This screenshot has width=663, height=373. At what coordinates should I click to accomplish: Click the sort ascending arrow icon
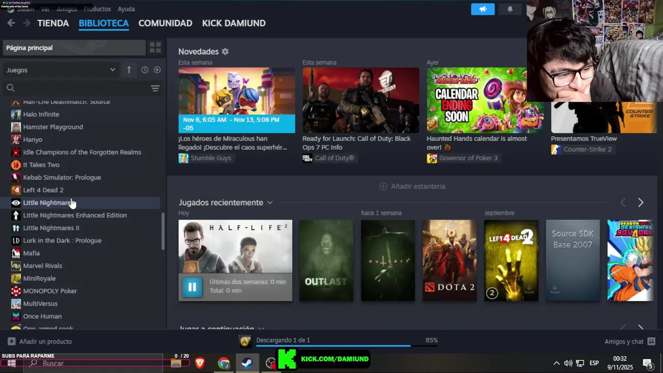point(129,70)
